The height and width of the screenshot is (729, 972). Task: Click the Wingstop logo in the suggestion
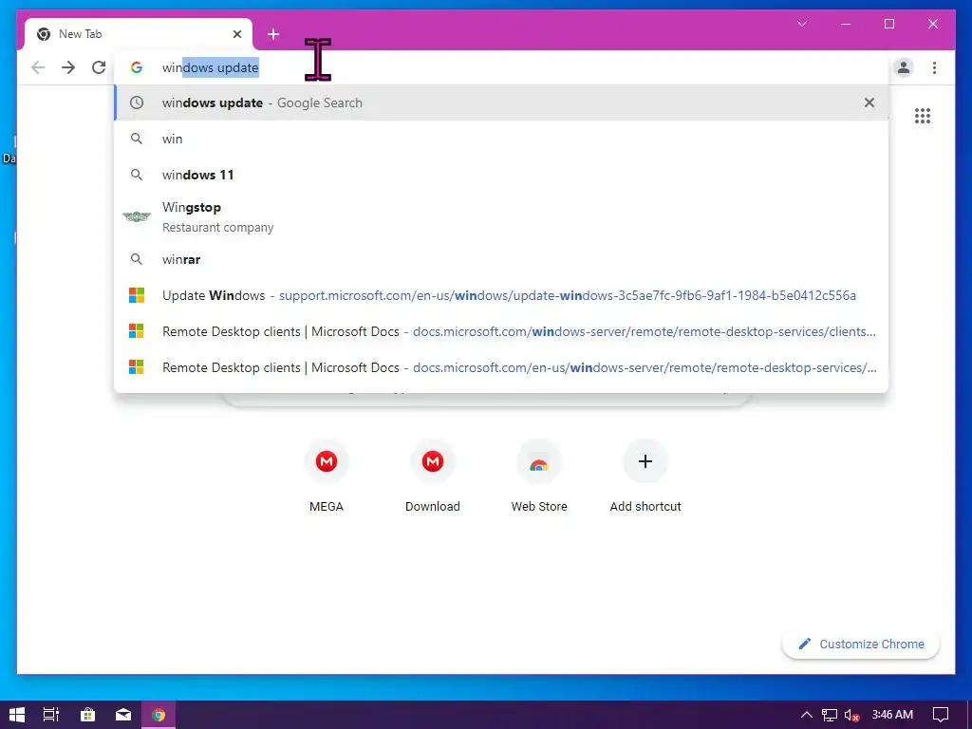[137, 216]
